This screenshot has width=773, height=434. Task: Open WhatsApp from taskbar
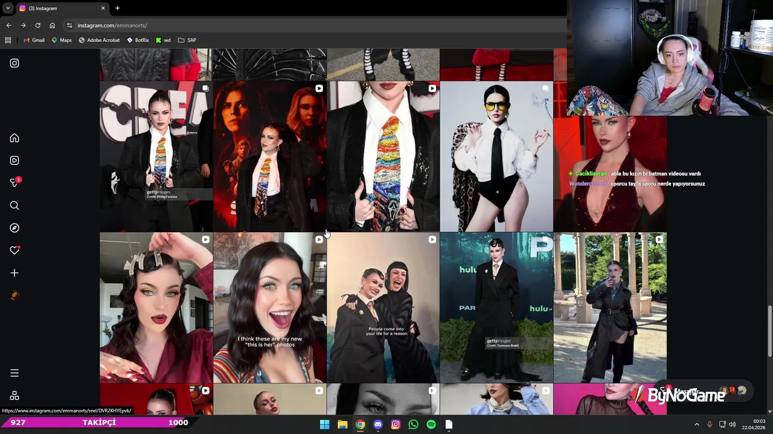click(413, 424)
